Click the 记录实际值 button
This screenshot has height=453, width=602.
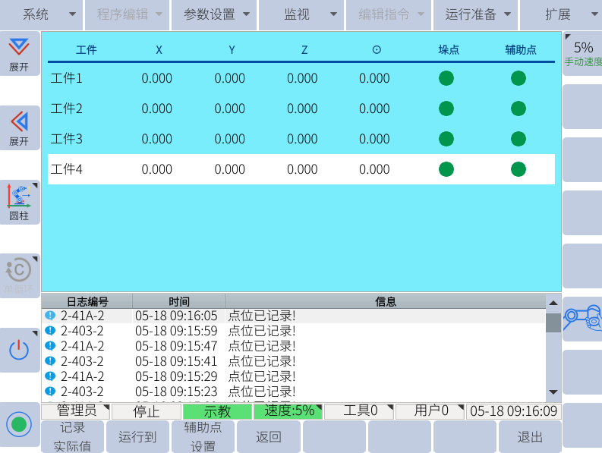pyautogui.click(x=73, y=437)
